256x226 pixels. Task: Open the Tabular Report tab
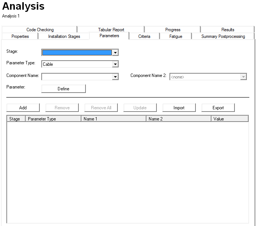tap(111, 30)
